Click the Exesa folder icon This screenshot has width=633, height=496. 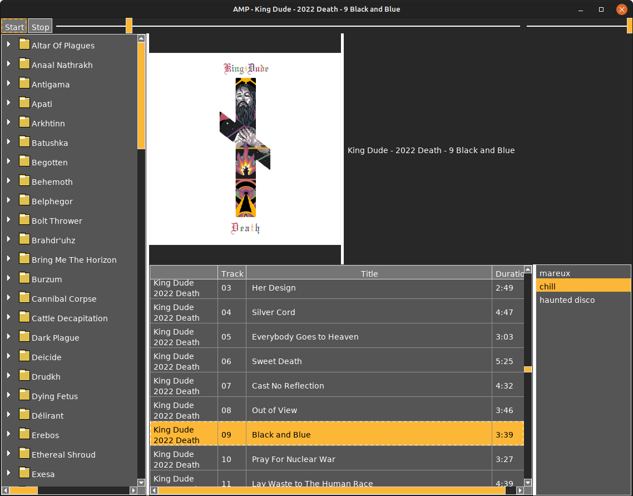pos(24,472)
